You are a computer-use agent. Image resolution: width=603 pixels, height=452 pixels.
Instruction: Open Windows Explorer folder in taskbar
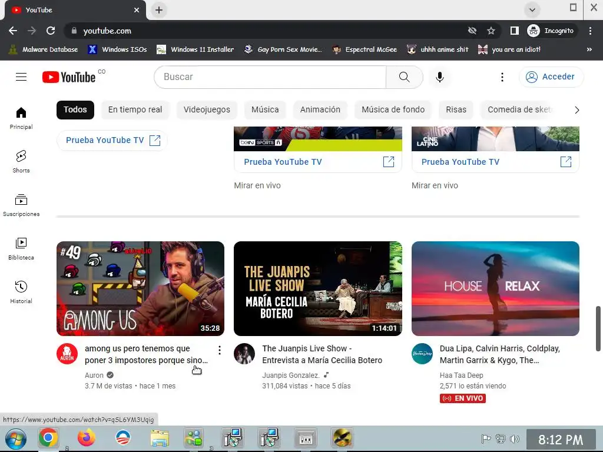click(160, 438)
